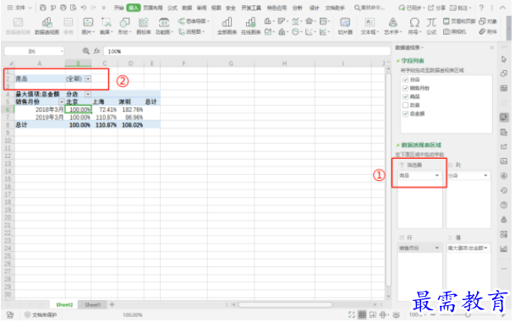
Task: Insert a Slicer (切片器)
Action: coord(345,25)
